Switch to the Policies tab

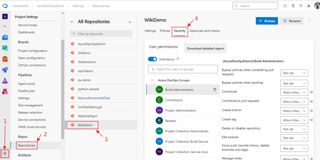165,31
